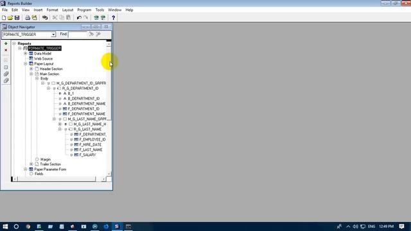This screenshot has height=231, width=411.
Task: Select the F_DEPARTMENT_NAME field item
Action: [87, 114]
